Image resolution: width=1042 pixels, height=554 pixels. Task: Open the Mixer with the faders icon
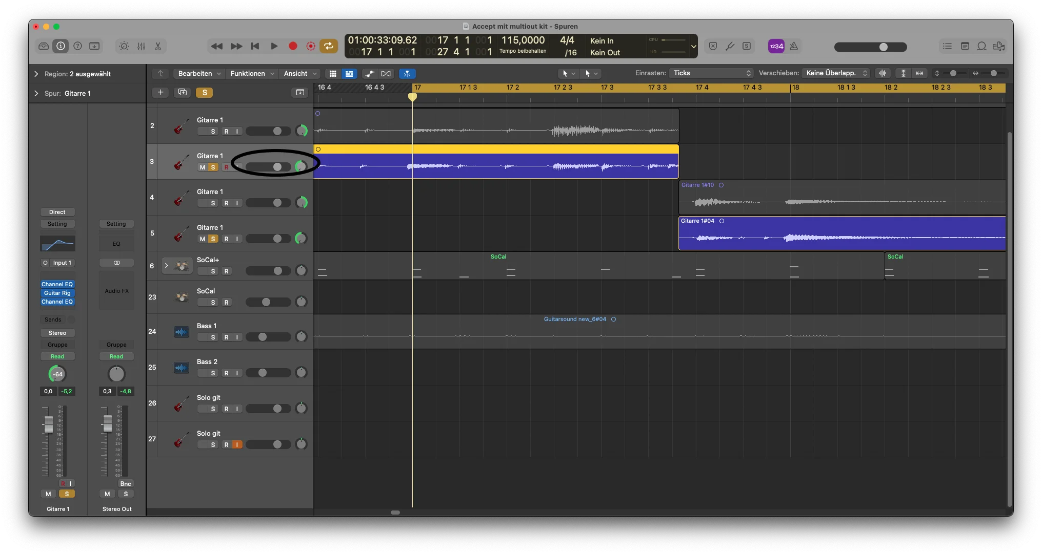[141, 46]
